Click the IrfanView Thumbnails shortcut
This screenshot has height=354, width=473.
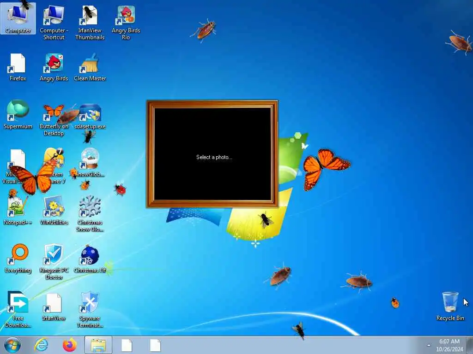(90, 23)
